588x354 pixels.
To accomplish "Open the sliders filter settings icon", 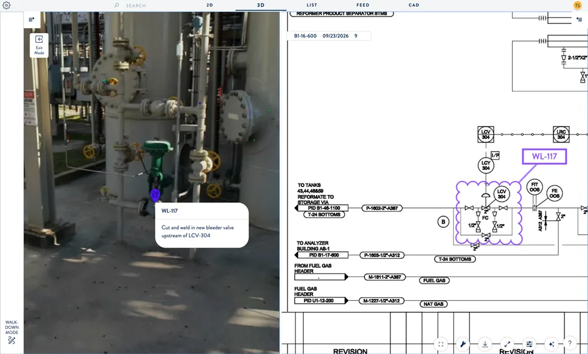I will click(x=529, y=344).
